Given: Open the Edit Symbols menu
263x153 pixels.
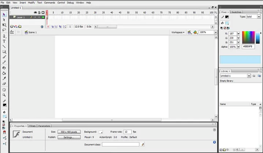Looking at the screenshot, I should [x=195, y=32].
